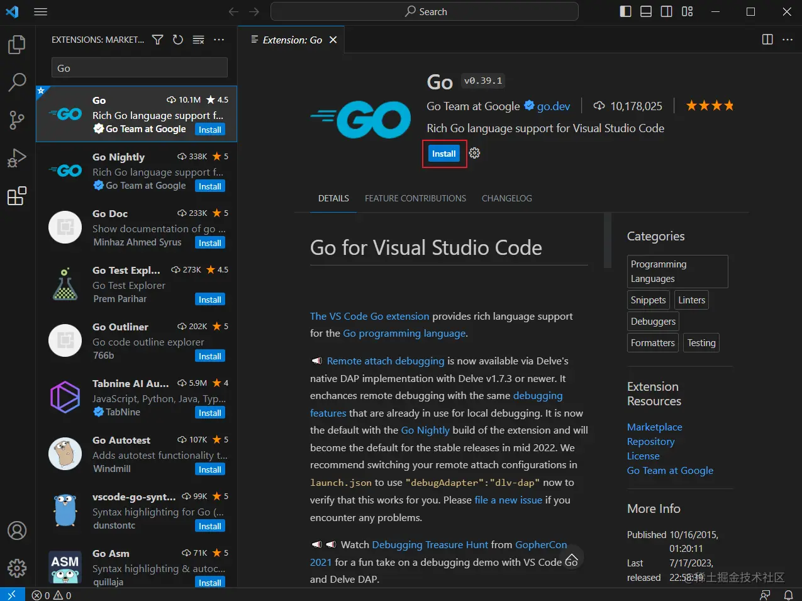Viewport: 802px width, 601px height.
Task: Install the Go extension from details page
Action: (x=443, y=154)
